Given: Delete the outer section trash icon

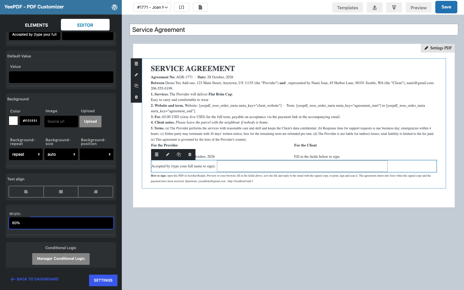Looking at the screenshot, I should point(136,97).
